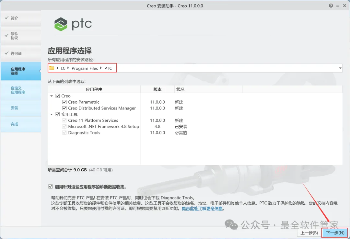The width and height of the screenshot is (350, 239).
Task: Open the 自定义应用程序 step
Action: point(21,90)
